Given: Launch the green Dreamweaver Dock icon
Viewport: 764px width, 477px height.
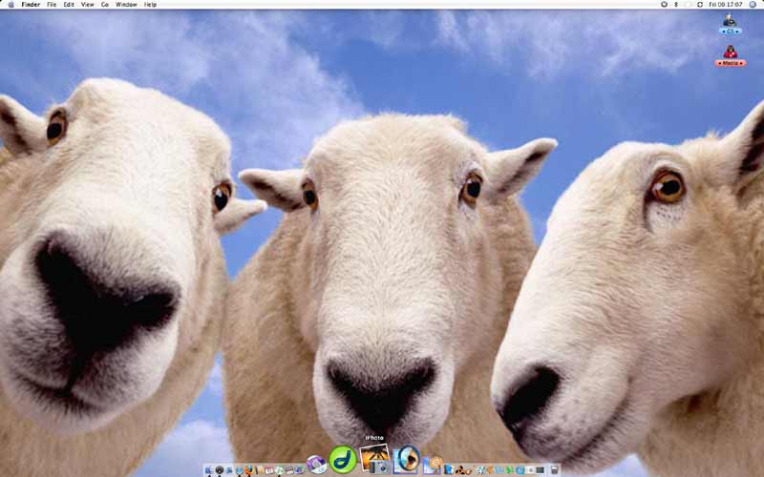Looking at the screenshot, I should pos(343,460).
